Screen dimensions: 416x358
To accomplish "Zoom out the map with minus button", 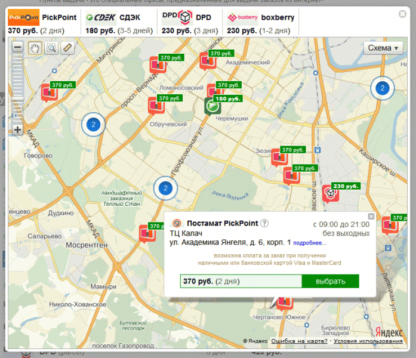I will [x=18, y=47].
